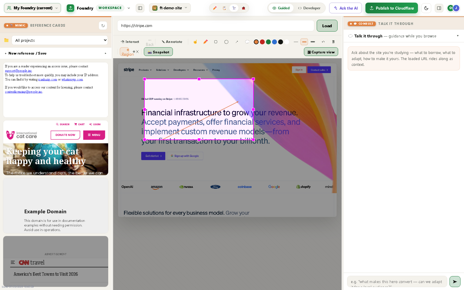Send the consult message with arrow button
This screenshot has width=464, height=290.
coord(455,282)
